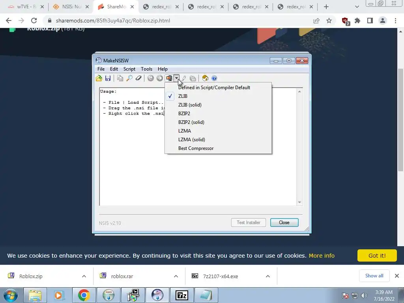Image resolution: width=404 pixels, height=303 pixels.
Task: Click the Save Output toolbar icon
Action: (108, 78)
